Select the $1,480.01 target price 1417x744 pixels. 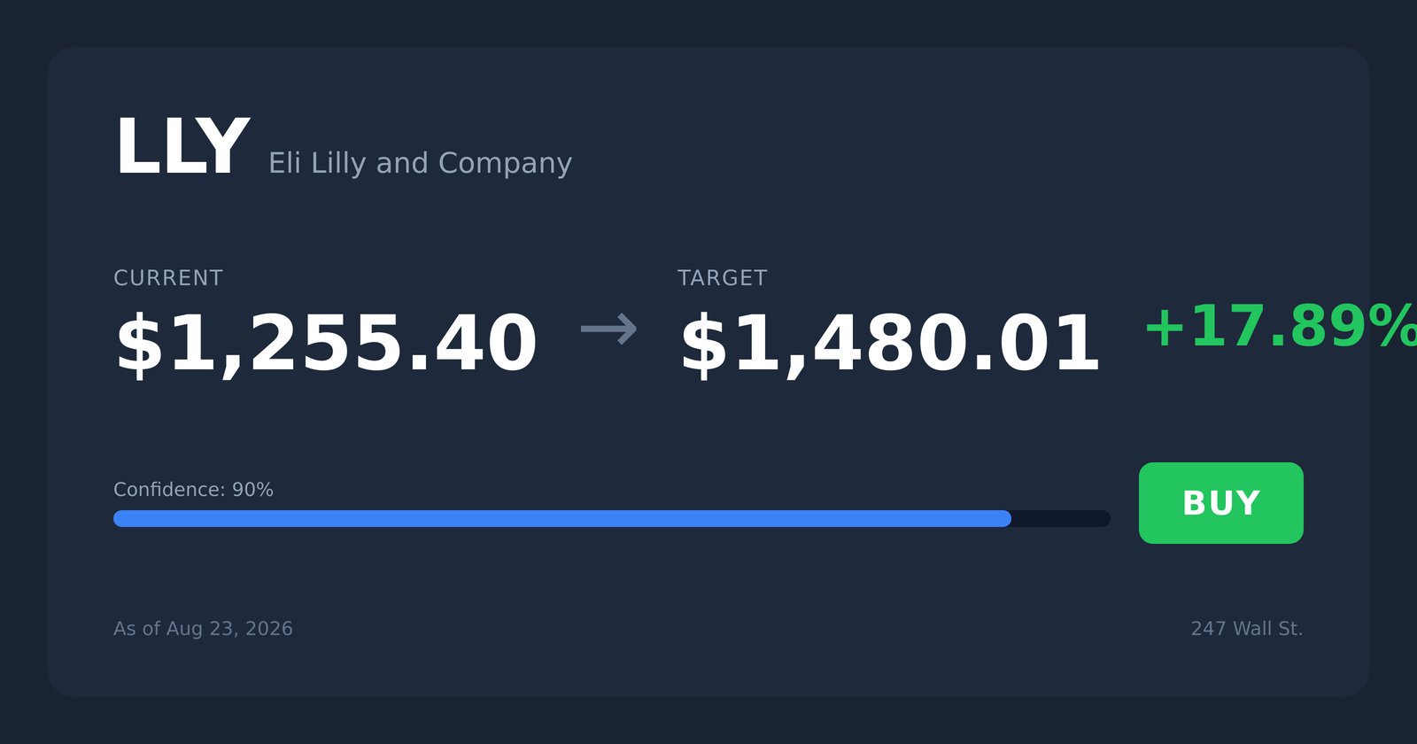click(889, 344)
